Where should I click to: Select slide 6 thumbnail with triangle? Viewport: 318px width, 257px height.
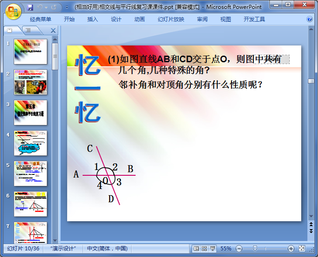30,204
